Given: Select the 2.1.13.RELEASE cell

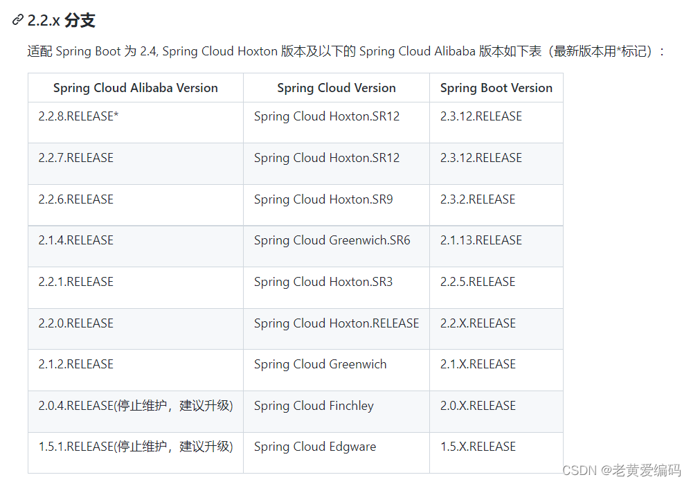Looking at the screenshot, I should coord(496,246).
